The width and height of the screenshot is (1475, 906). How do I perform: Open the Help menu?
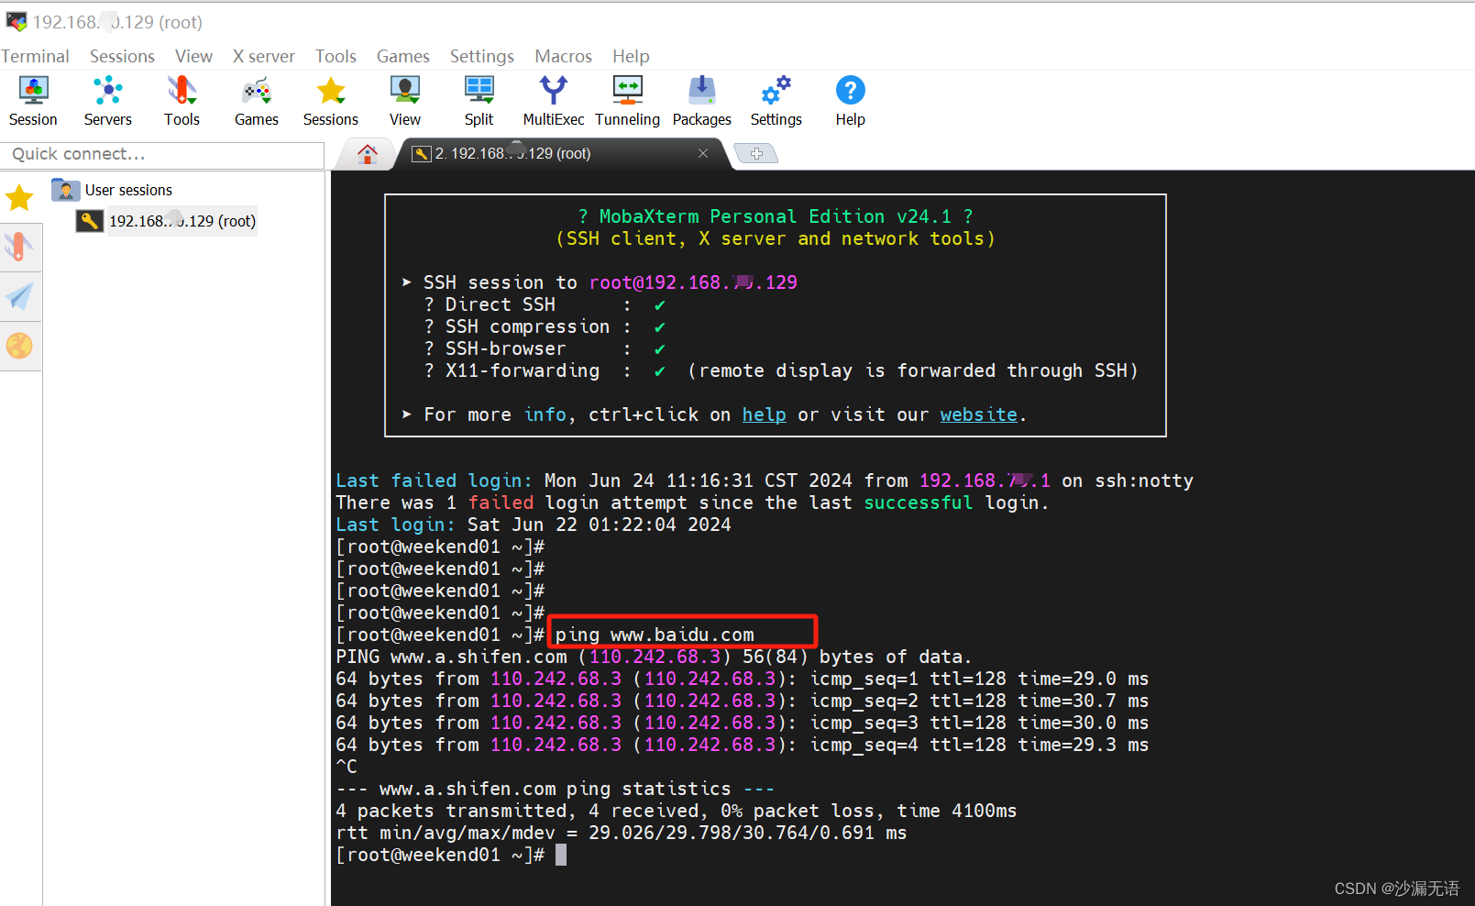point(631,56)
